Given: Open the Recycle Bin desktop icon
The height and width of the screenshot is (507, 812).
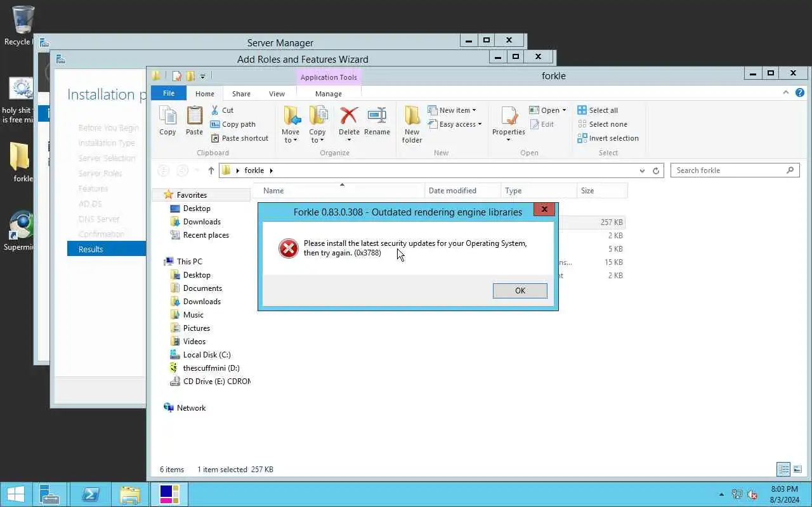Looking at the screenshot, I should pyautogui.click(x=23, y=25).
